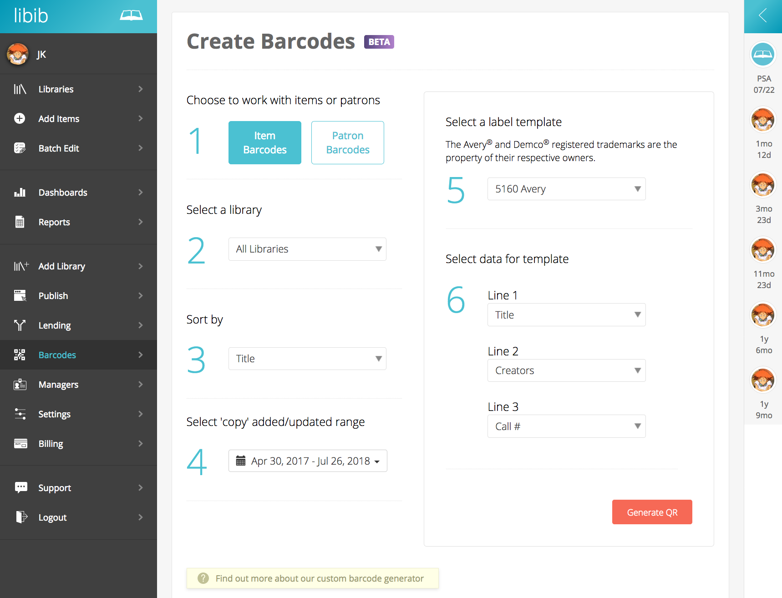This screenshot has width=782, height=598.
Task: Open the Line 2 Creators dropdown
Action: [566, 370]
